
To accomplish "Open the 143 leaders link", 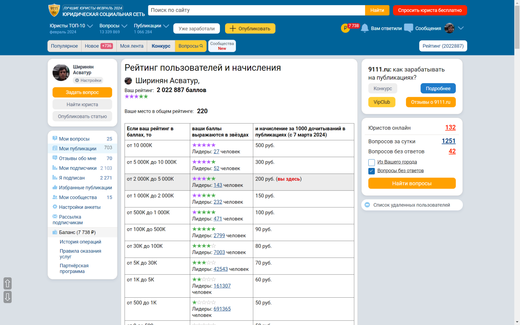I will click(218, 185).
